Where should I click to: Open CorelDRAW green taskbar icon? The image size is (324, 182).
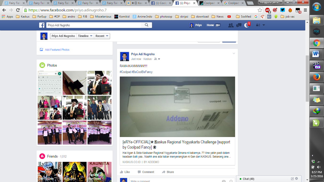[x=317, y=122]
